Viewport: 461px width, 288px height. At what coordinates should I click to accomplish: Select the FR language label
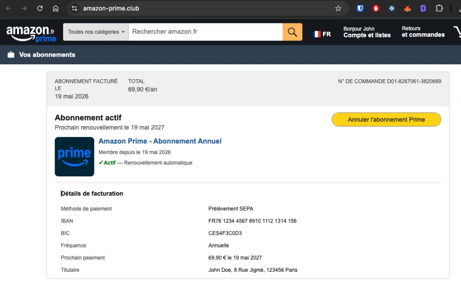pyautogui.click(x=327, y=34)
